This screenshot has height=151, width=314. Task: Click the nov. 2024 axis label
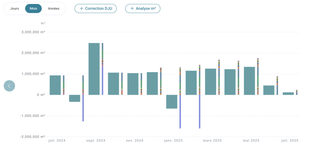pyautogui.click(x=135, y=141)
